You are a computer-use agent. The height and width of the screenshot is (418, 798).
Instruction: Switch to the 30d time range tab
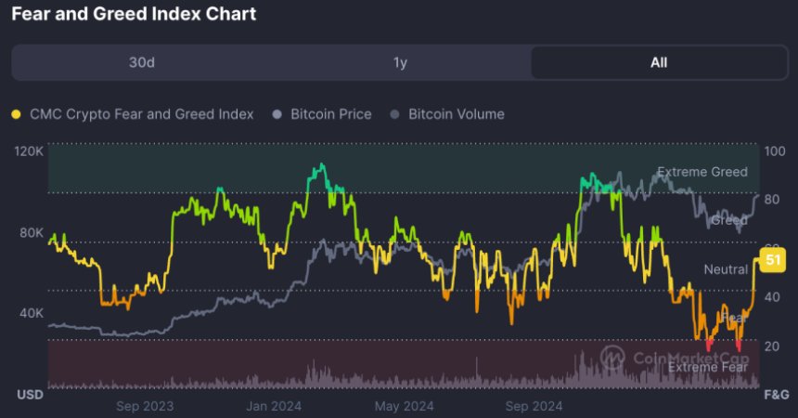[x=141, y=63]
